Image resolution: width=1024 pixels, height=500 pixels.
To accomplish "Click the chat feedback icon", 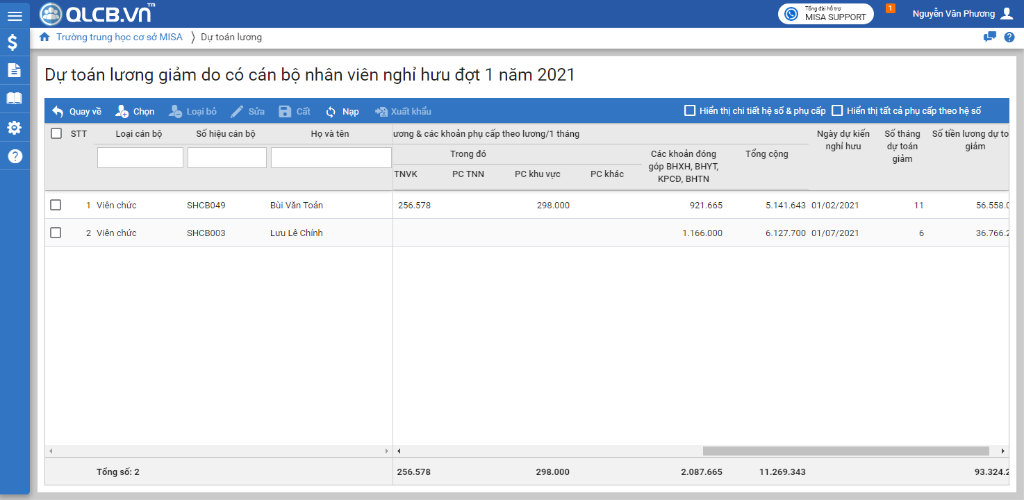I will click(x=990, y=37).
